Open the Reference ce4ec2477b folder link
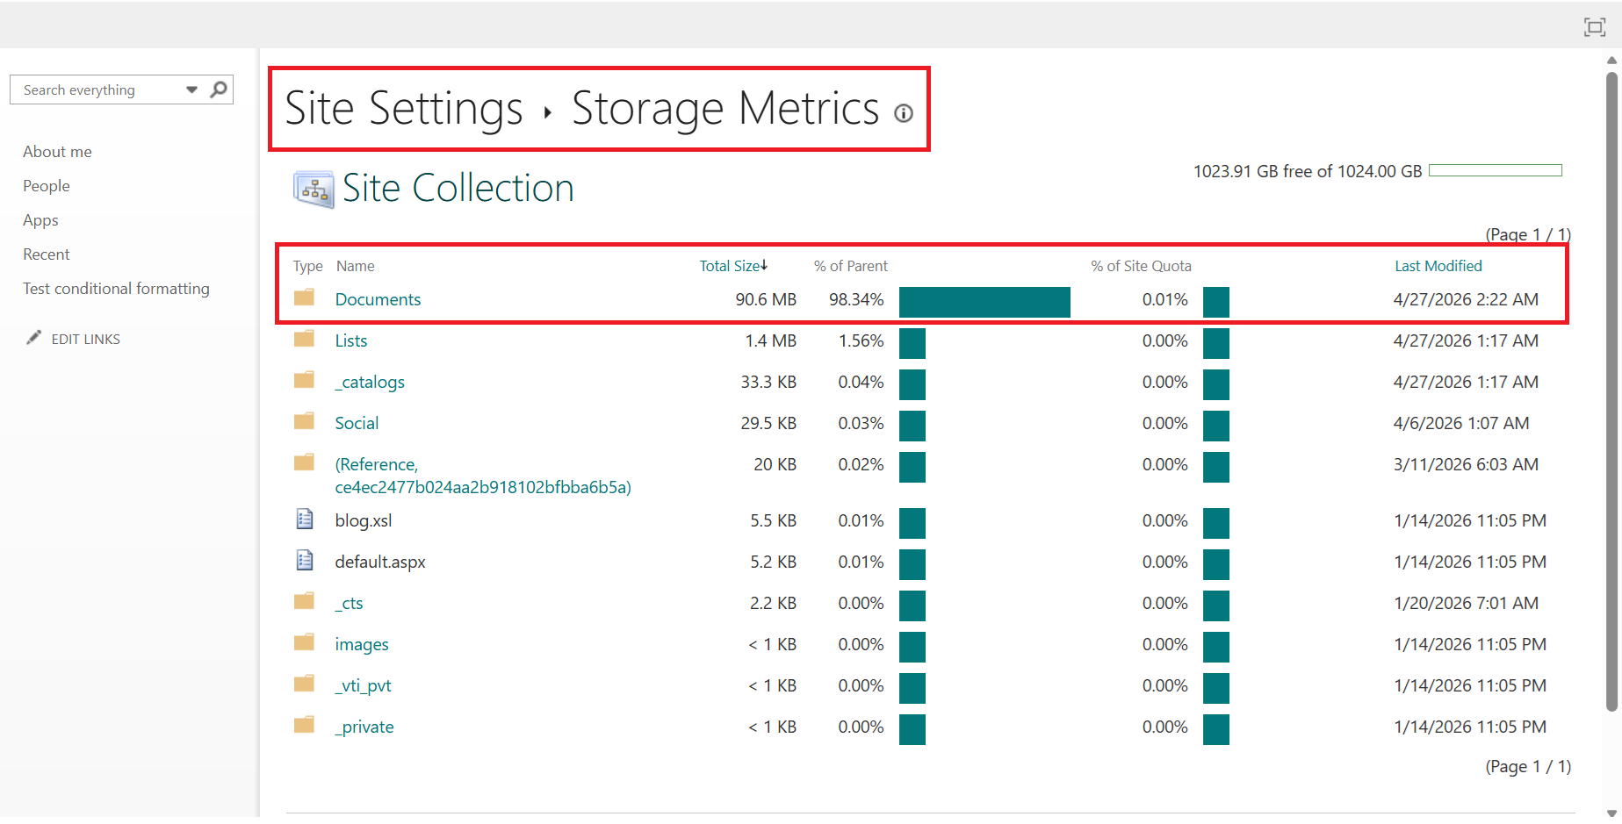The image size is (1622, 824). (483, 476)
